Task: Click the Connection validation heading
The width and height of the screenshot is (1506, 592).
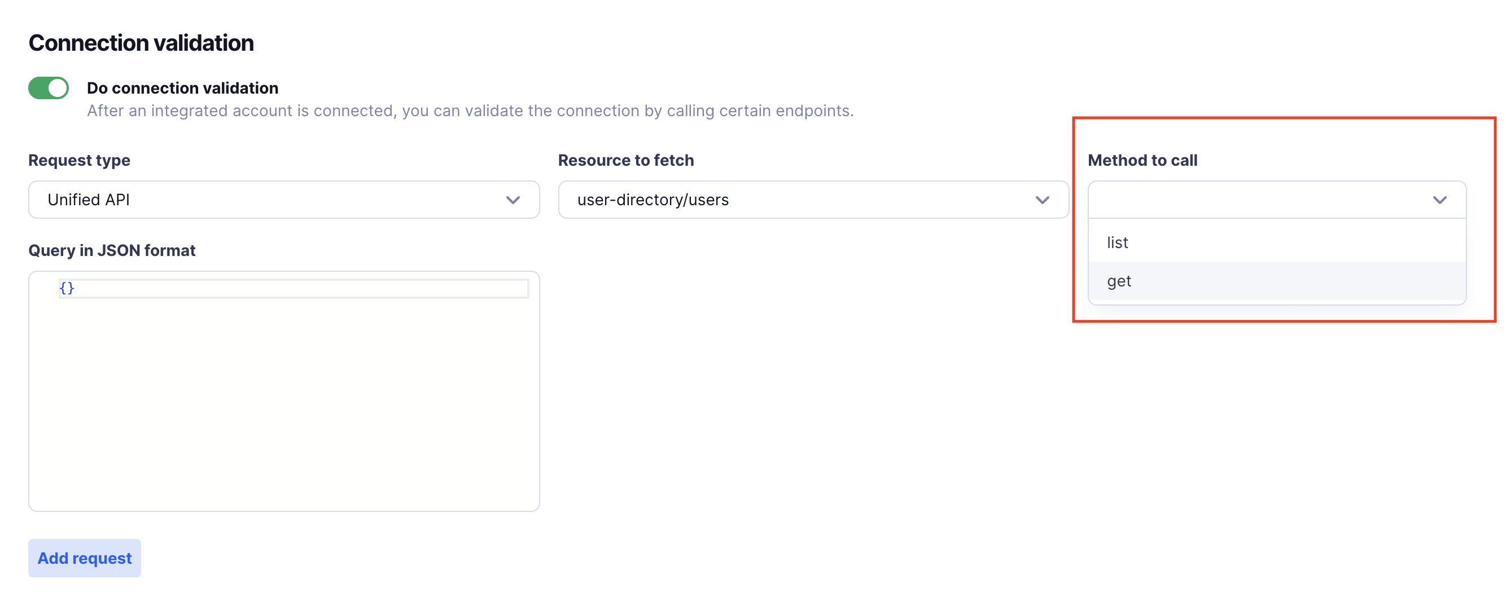Action: click(x=141, y=43)
